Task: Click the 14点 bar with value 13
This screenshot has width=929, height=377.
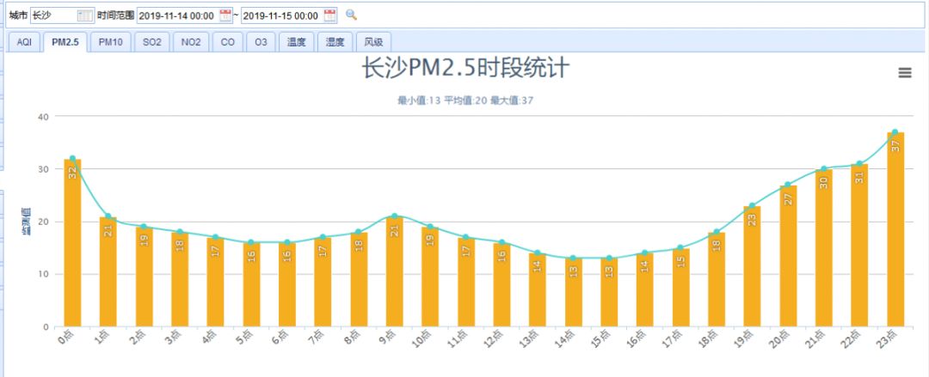Action: pos(573,292)
